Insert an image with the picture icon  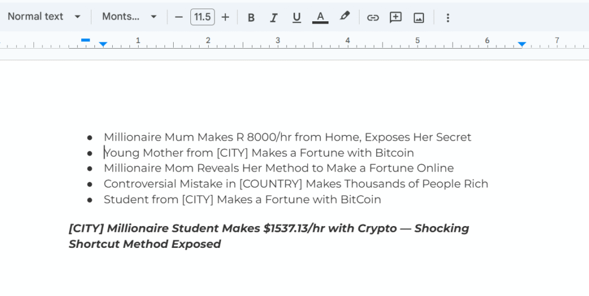[x=419, y=18]
